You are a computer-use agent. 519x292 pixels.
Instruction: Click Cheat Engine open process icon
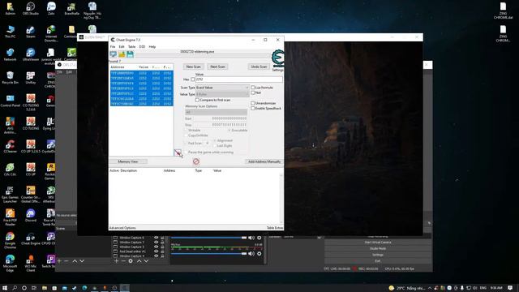(114, 54)
